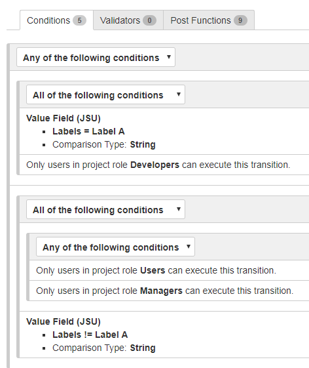Image resolution: width=309 pixels, height=368 pixels.
Task: Select the Labels = Label A condition
Action: (x=88, y=131)
